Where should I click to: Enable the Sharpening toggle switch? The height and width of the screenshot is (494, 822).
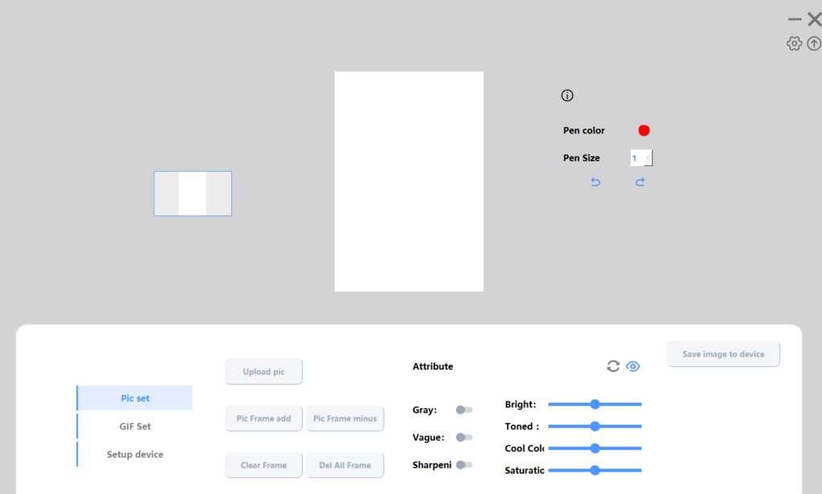[464, 464]
